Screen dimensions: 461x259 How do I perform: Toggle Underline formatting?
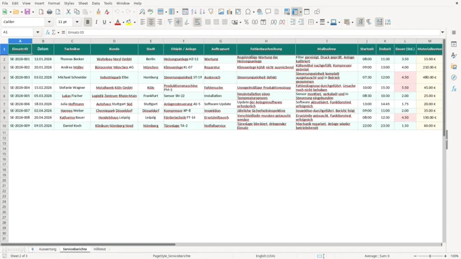click(104, 22)
